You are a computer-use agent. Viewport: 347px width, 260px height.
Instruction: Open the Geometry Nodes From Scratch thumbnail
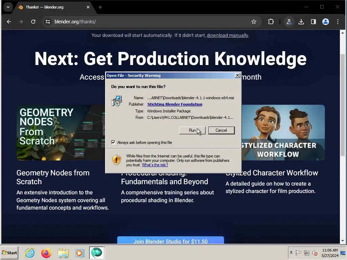point(61,133)
